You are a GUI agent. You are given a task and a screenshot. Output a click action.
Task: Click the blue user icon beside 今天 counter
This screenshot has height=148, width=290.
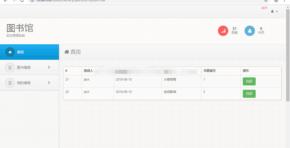(249, 31)
